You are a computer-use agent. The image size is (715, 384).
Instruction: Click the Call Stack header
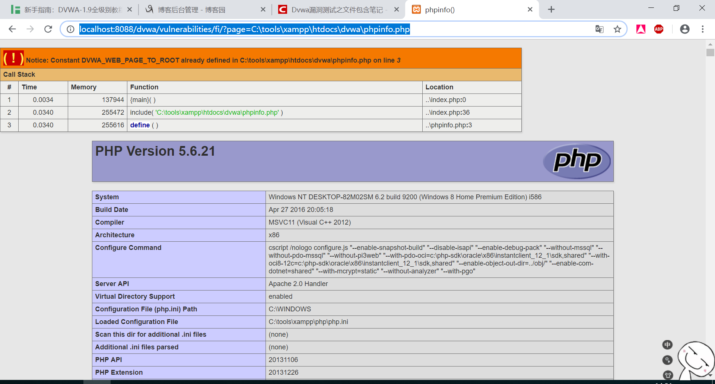pos(19,74)
